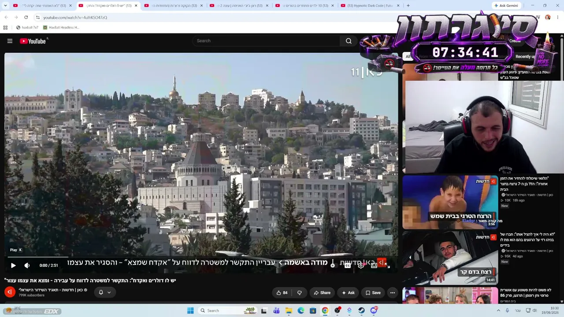Viewport: 564px width, 317px height.
Task: Share the video using the Share button
Action: pos(322,293)
